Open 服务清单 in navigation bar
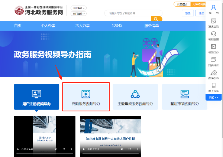Viewport: 223px width, 157px height. pyautogui.click(x=152, y=26)
